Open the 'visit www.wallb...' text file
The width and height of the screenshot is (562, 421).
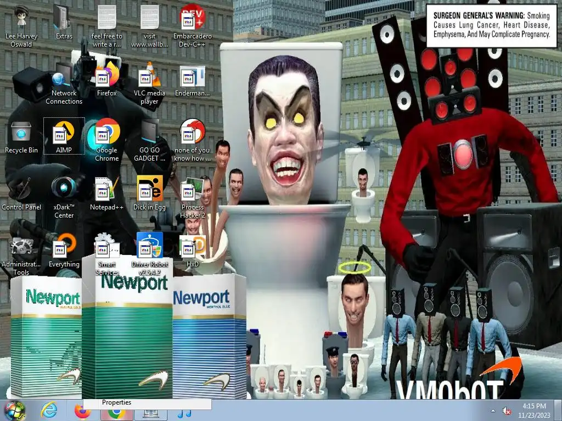(149, 26)
